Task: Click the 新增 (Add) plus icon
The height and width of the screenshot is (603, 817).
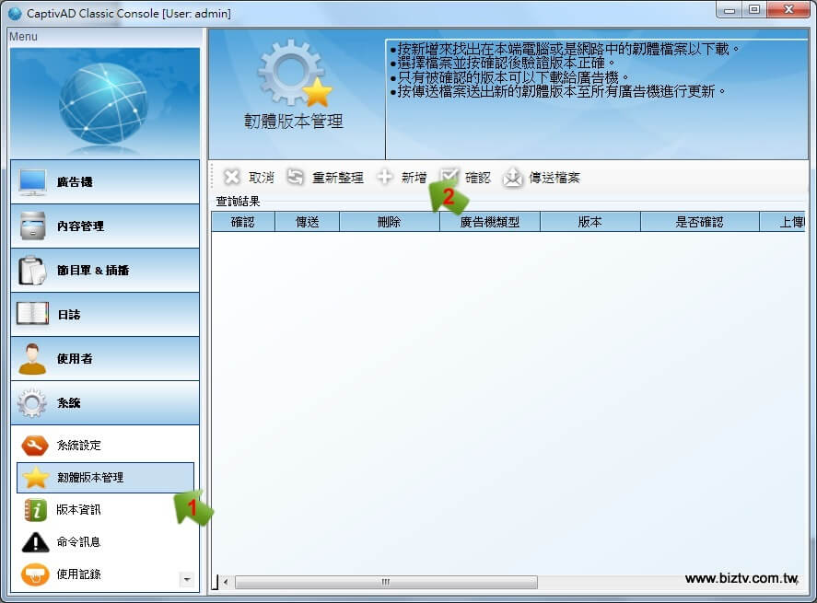Action: coord(385,178)
